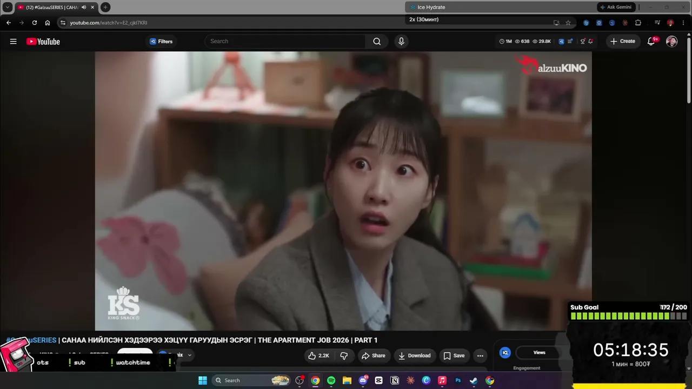Click the 29.8K views stat
Viewport: 692px width, 389px height.
point(542,42)
